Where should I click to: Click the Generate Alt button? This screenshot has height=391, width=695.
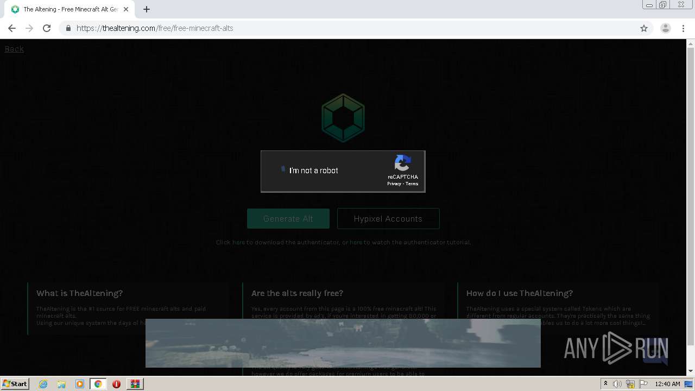(288, 219)
